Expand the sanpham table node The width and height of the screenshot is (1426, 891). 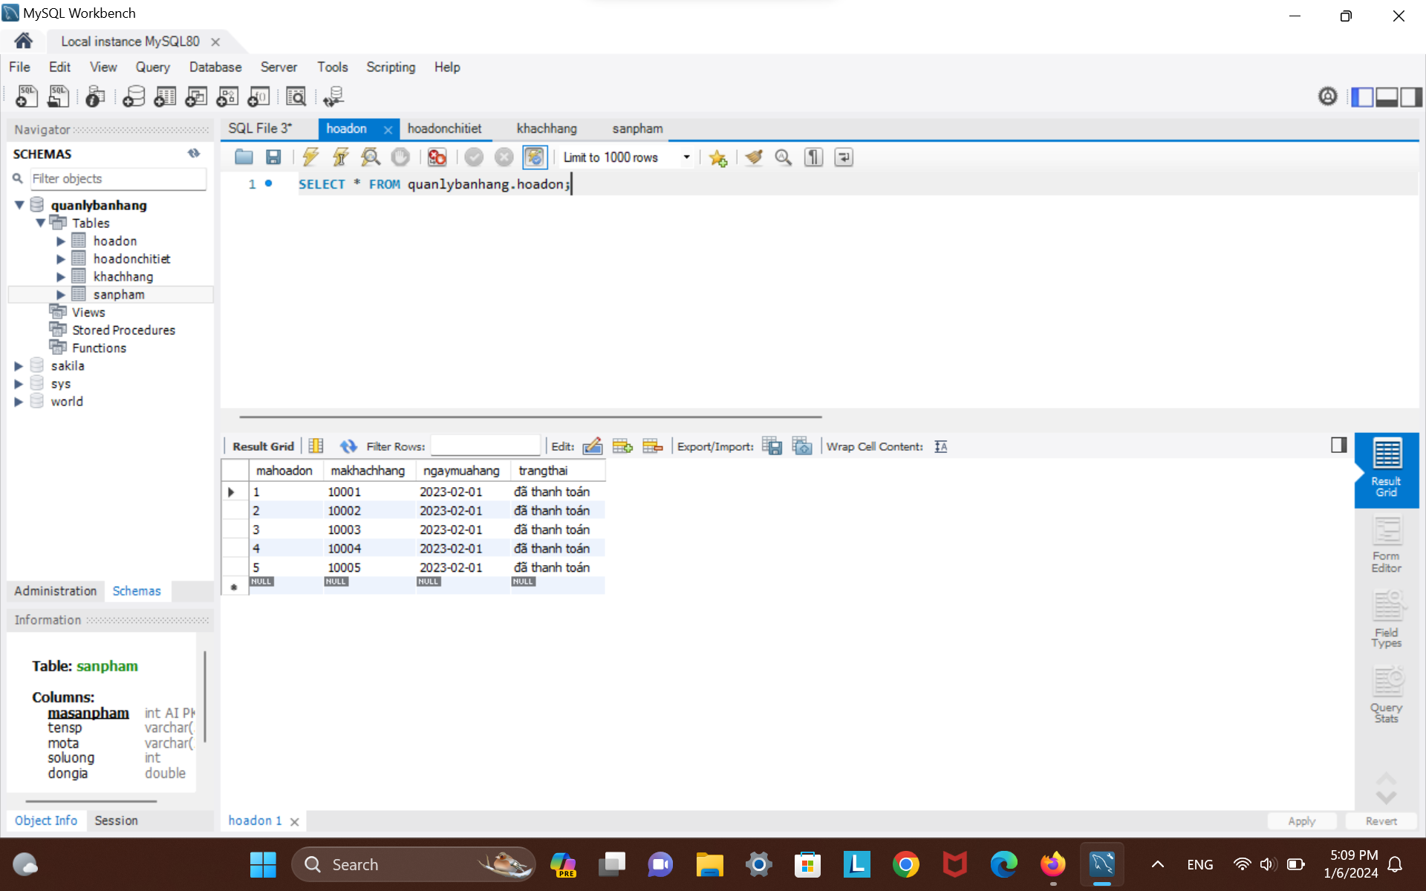coord(61,295)
